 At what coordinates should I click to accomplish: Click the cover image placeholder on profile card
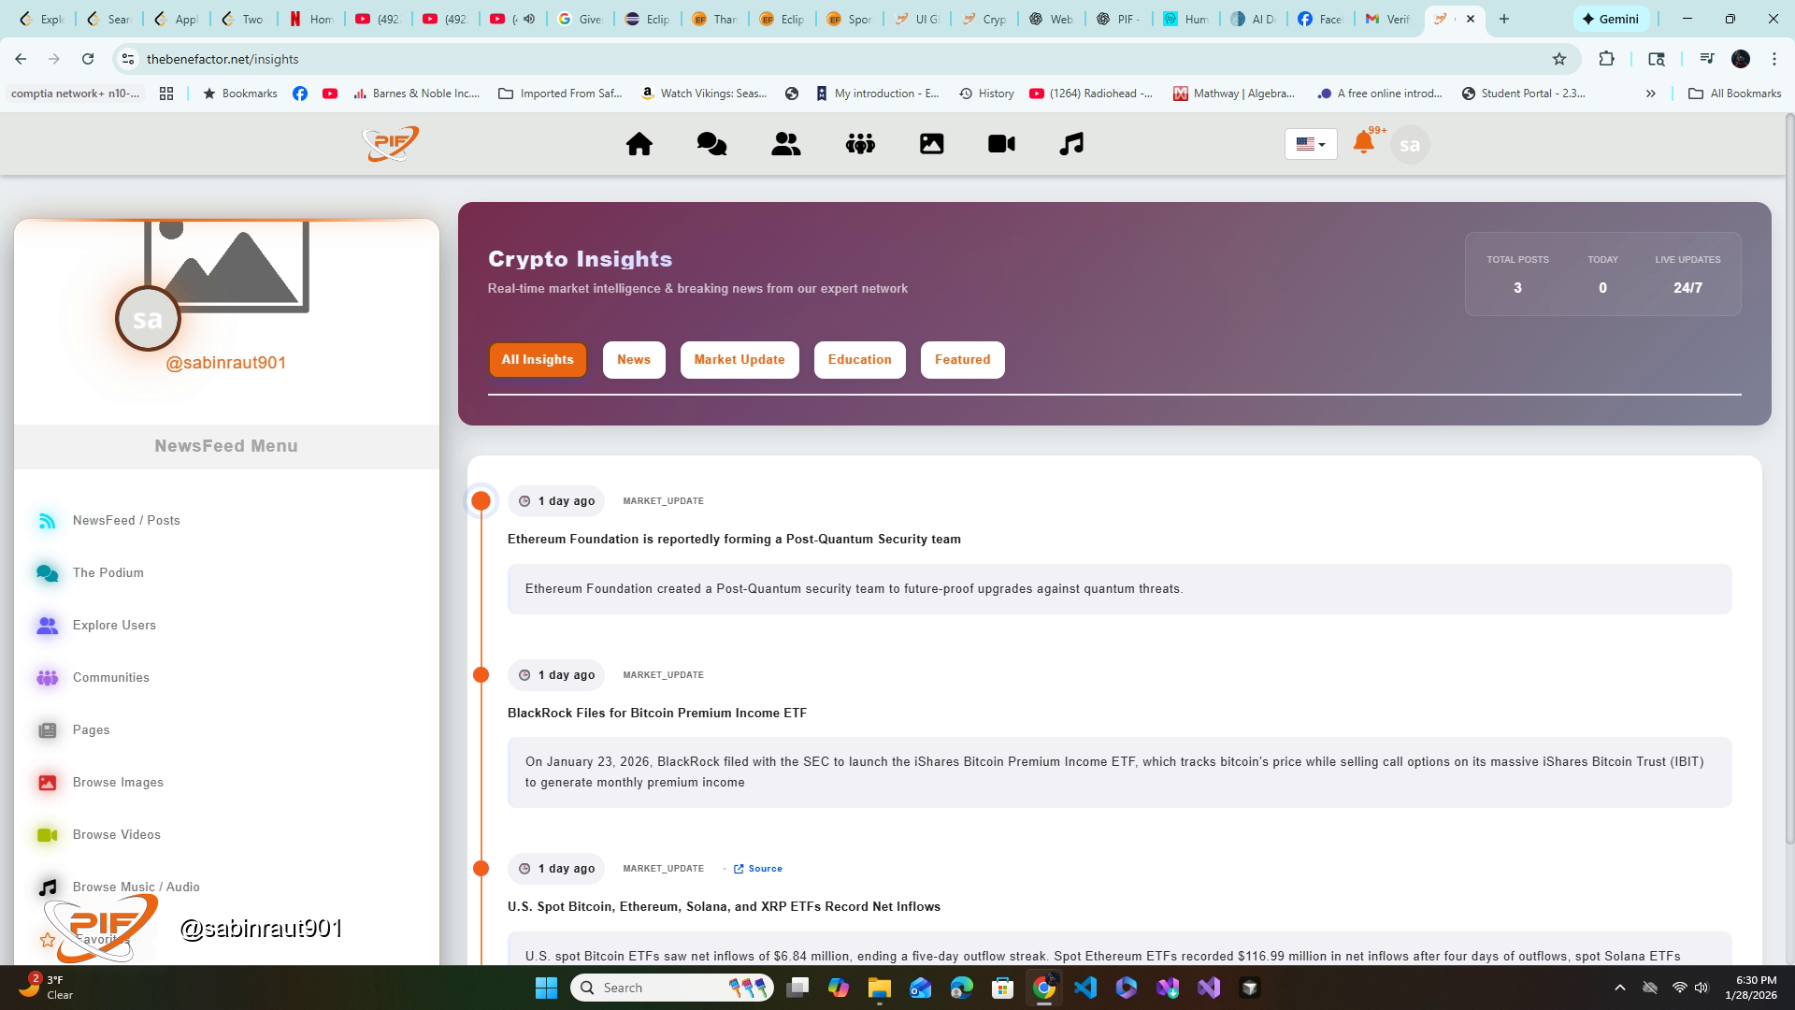tap(226, 267)
